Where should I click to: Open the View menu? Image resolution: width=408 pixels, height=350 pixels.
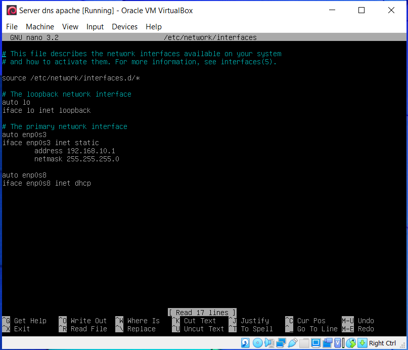[x=70, y=26]
